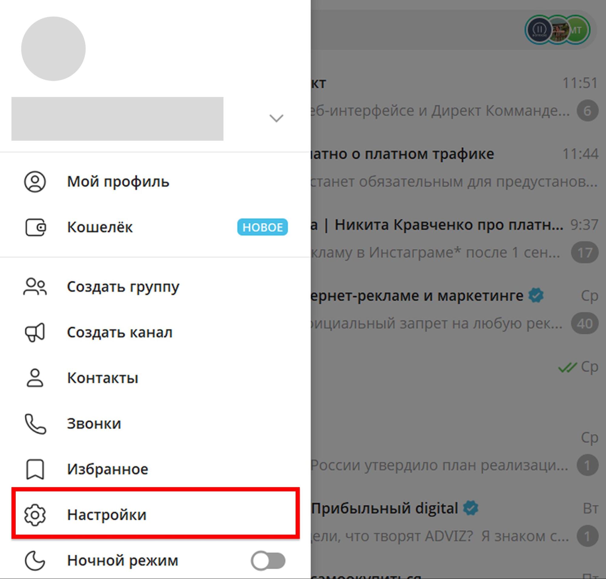The height and width of the screenshot is (579, 606).
Task: Select the Night Mode moon icon
Action: 35,561
